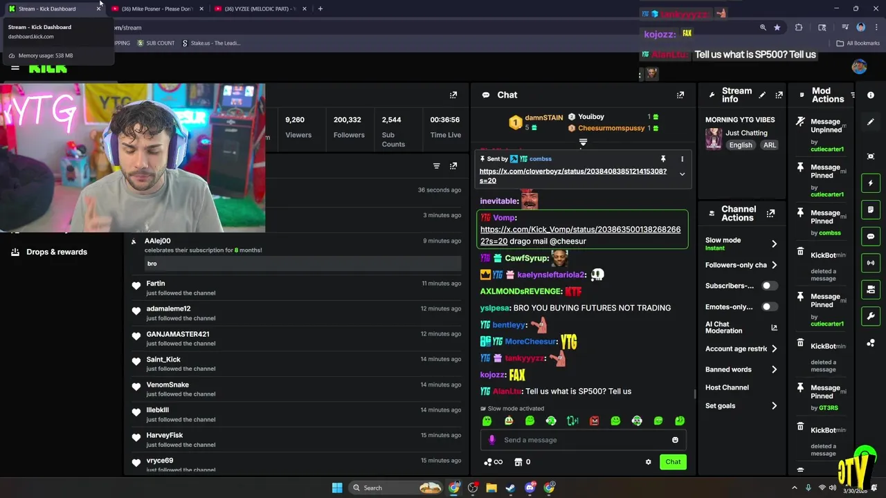The image size is (886, 498).
Task: Switch to the Mike Posner YouTube tab
Action: coord(157,8)
